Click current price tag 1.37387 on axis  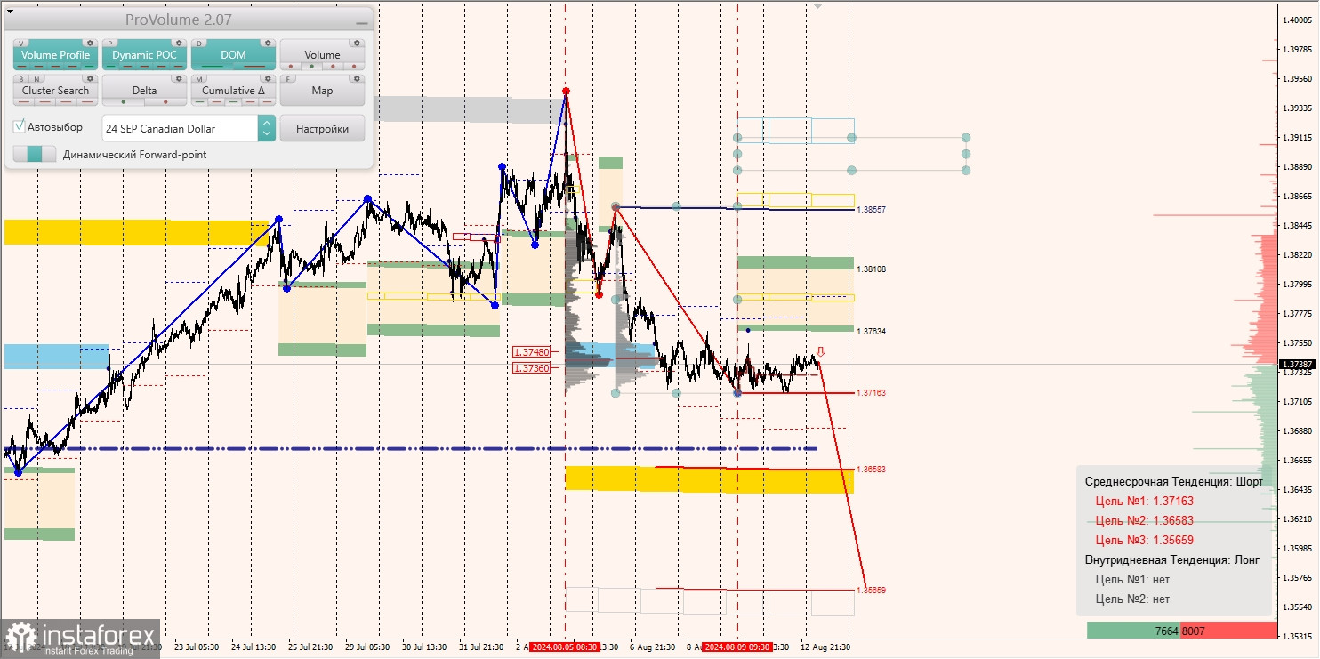coord(1295,364)
